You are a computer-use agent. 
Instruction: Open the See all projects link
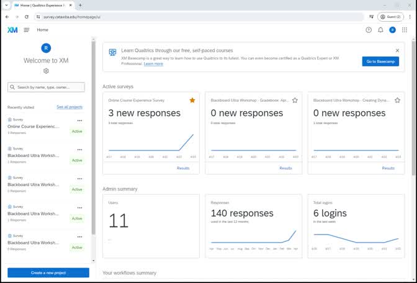tap(69, 107)
